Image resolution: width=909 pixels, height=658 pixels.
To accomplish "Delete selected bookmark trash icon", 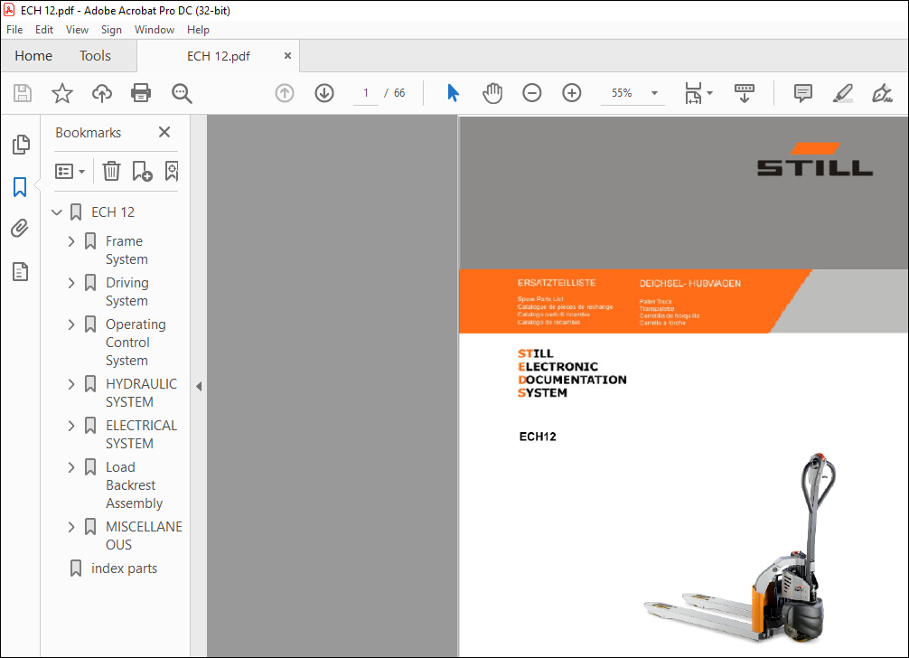I will [x=111, y=171].
